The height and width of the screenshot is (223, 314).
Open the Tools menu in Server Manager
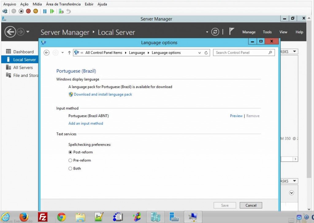tap(267, 32)
